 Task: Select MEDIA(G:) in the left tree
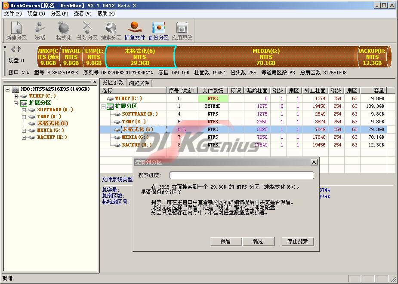[x=50, y=130]
